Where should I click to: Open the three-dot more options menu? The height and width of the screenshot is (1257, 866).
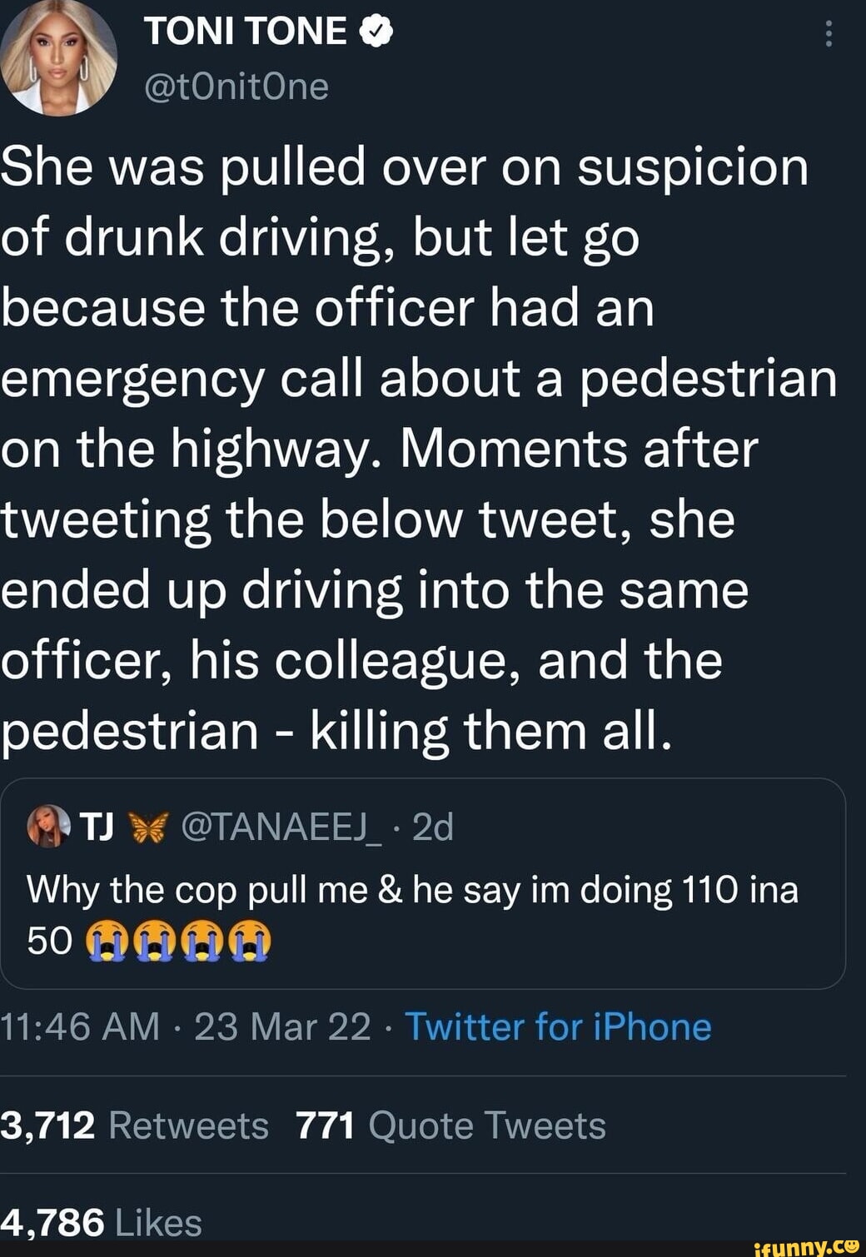[828, 34]
